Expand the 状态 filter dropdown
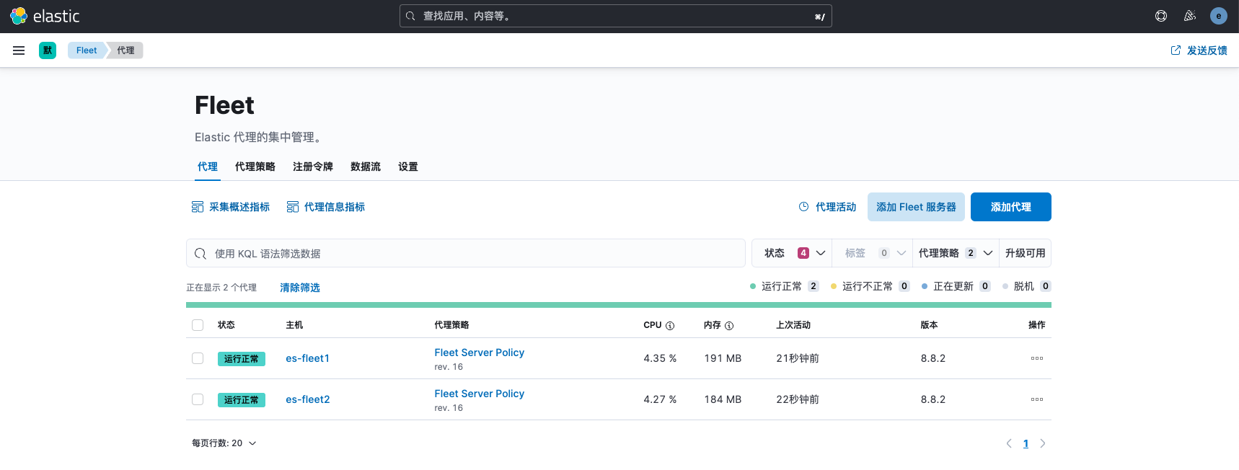The width and height of the screenshot is (1239, 470). [792, 253]
